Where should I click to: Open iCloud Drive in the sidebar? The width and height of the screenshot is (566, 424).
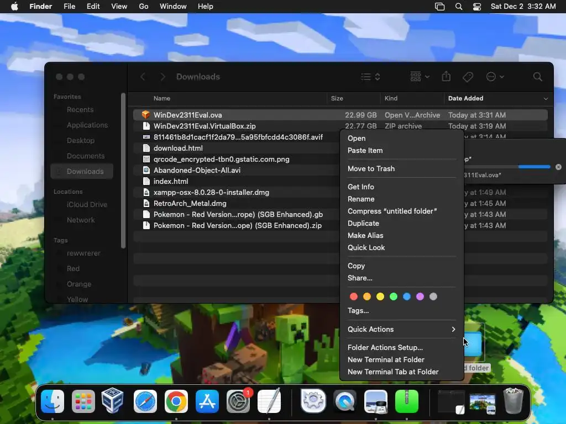coord(87,204)
